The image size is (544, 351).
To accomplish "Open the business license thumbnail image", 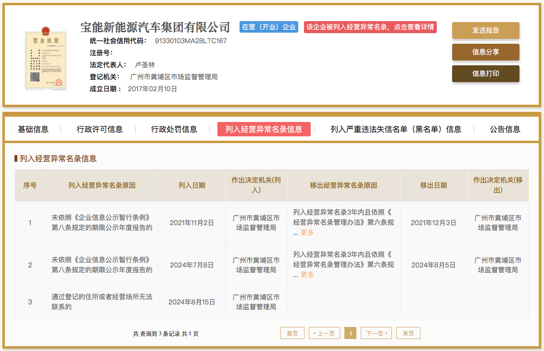I will (x=45, y=58).
